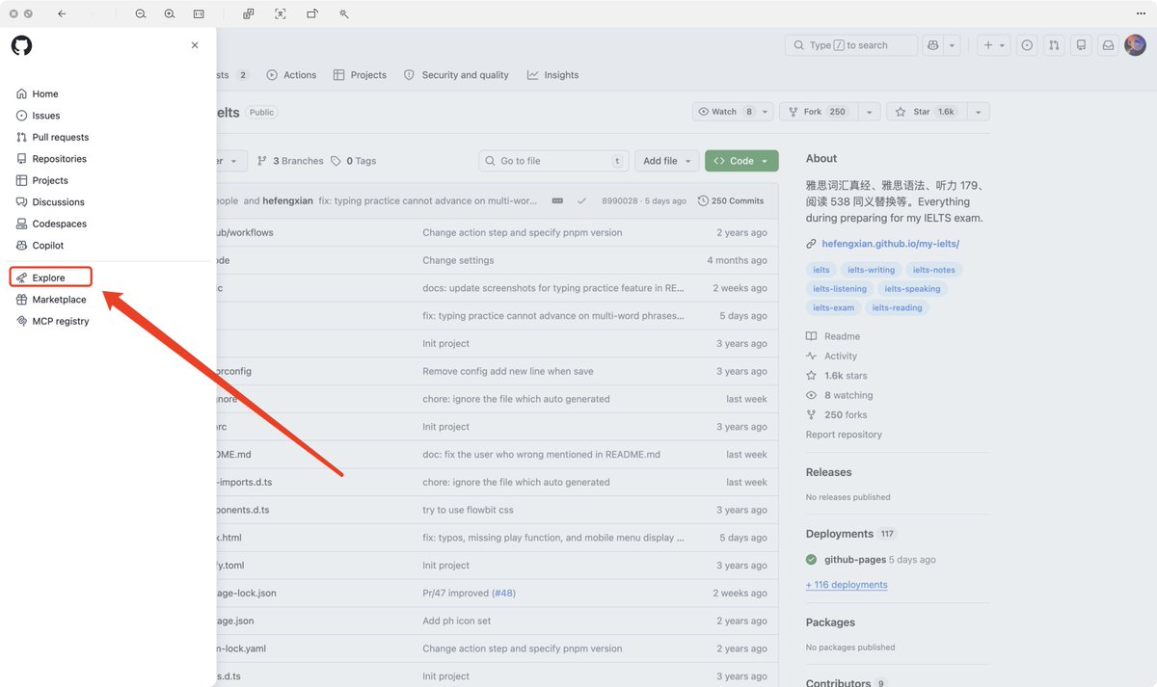1157x687 pixels.
Task: Open the plus create new dropdown
Action: 993,45
